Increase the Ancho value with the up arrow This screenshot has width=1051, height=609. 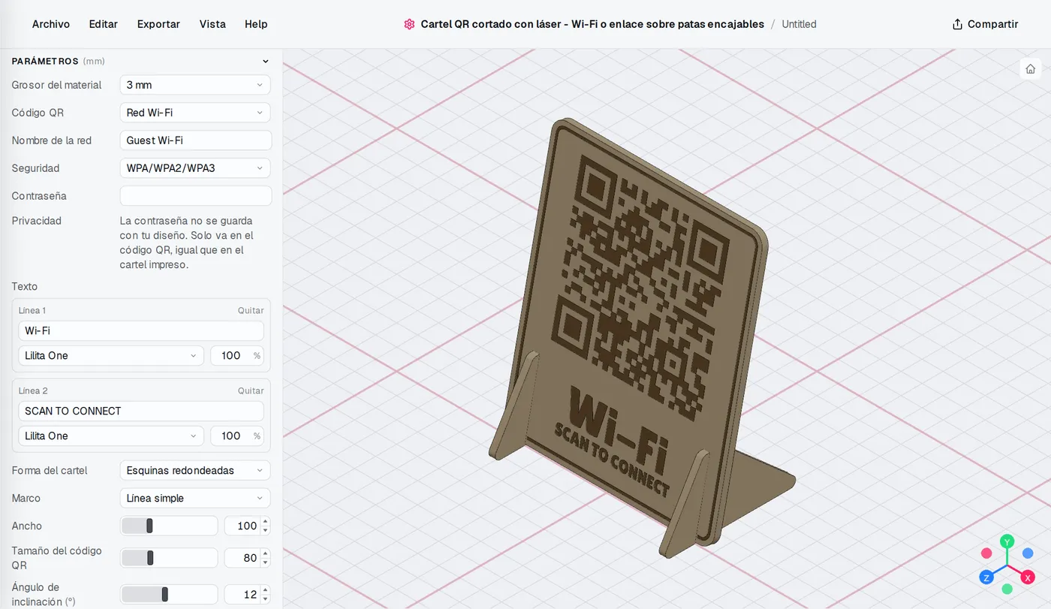tap(266, 522)
